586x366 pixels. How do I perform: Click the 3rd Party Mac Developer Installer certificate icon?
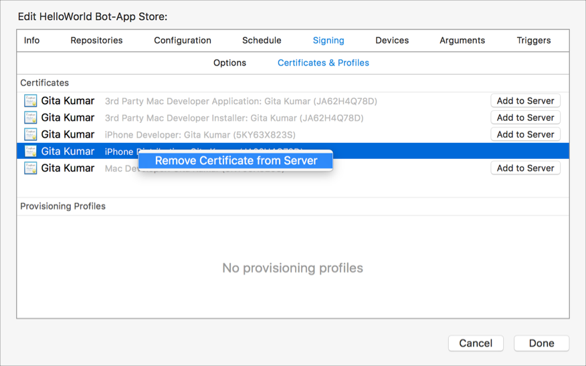(30, 118)
